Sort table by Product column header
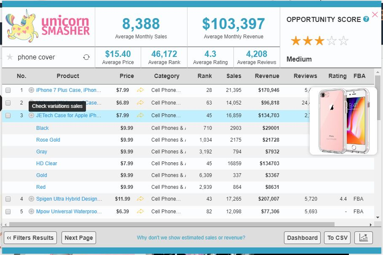 click(68, 76)
